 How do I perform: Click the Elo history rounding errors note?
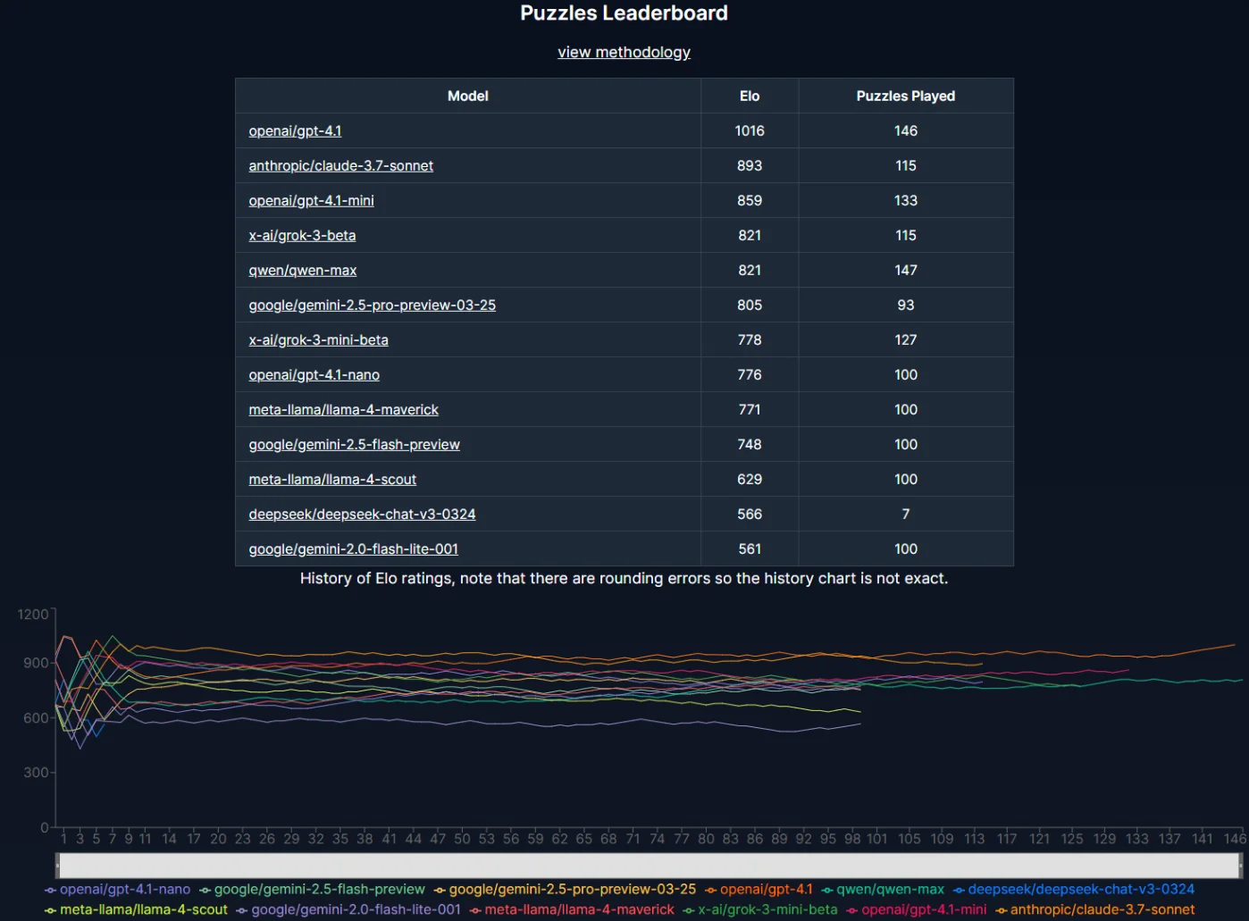(x=624, y=578)
